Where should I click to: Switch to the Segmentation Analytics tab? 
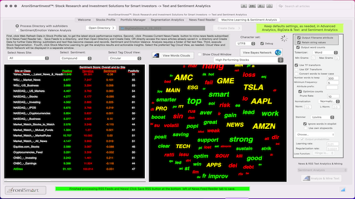pos(168,20)
